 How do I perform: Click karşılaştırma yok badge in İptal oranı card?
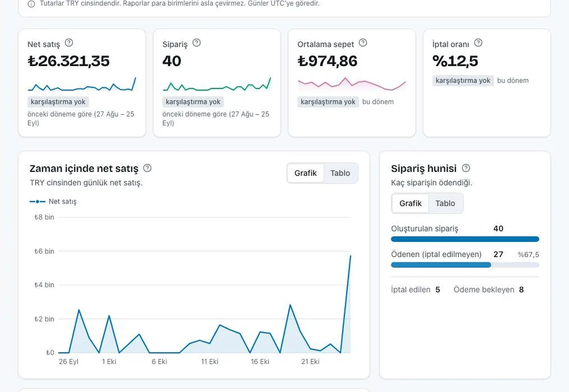tap(463, 81)
